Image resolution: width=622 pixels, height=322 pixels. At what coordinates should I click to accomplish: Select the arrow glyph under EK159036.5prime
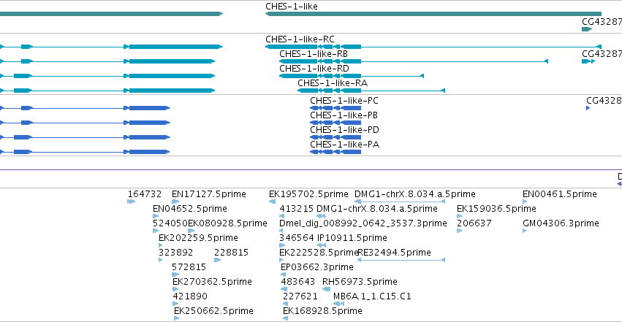(459, 216)
